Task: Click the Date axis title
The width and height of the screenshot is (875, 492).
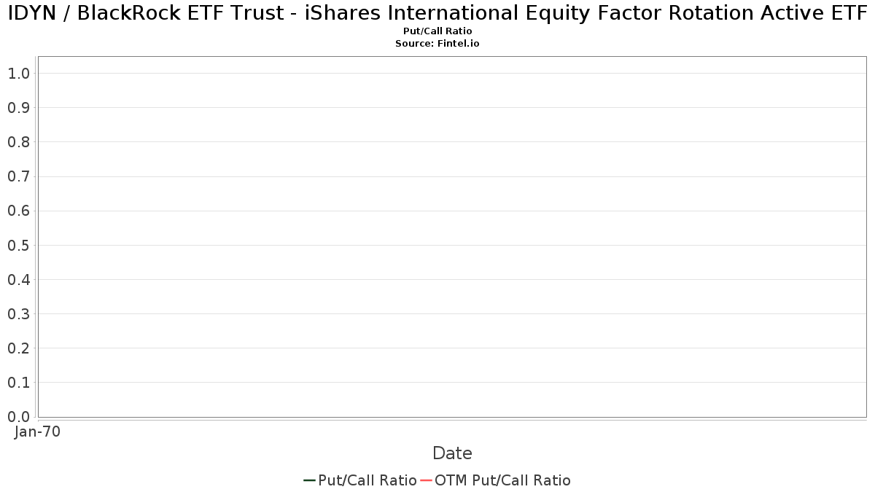Action: [452, 453]
